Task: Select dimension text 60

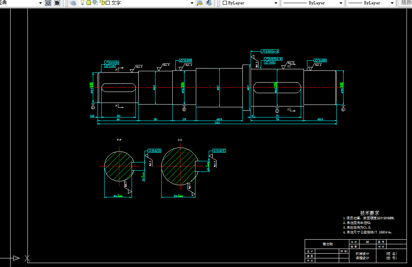Action: pos(118,119)
